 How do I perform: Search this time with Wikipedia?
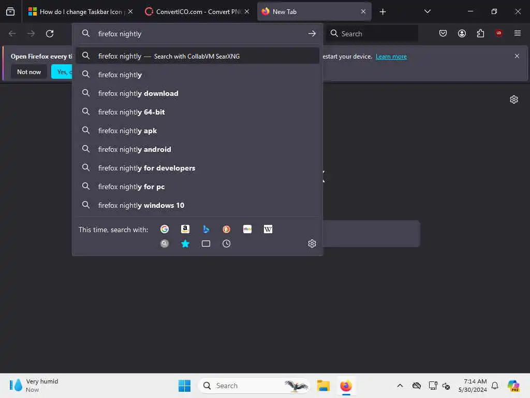(x=268, y=229)
